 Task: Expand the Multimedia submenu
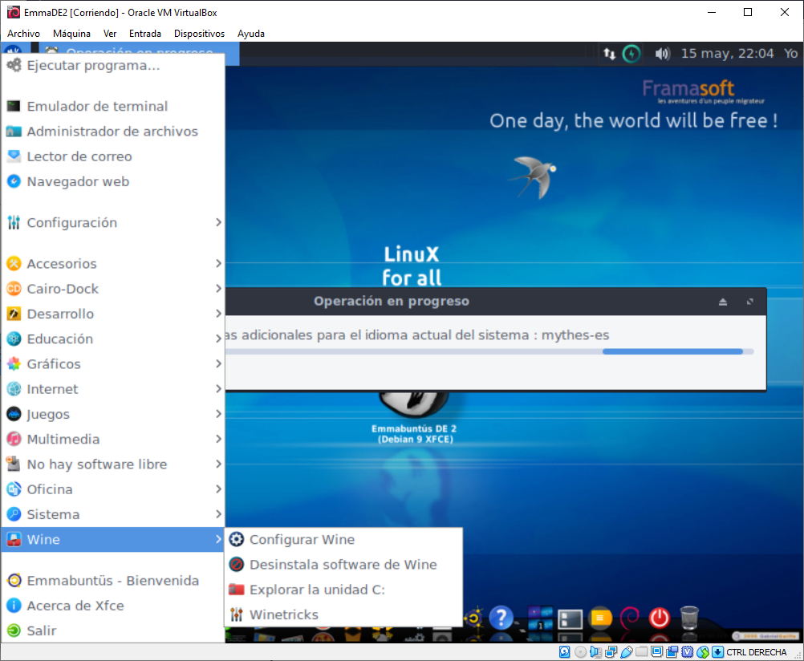(112, 439)
